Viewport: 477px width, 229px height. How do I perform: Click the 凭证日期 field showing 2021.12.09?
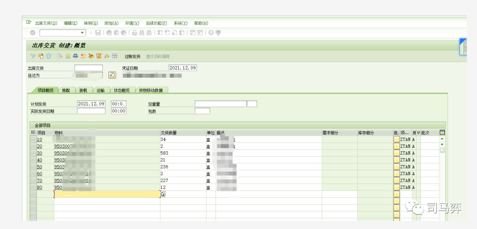point(182,68)
